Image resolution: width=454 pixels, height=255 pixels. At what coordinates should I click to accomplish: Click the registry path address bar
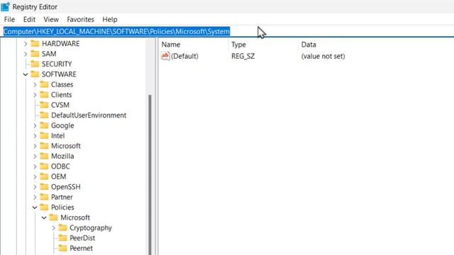(x=227, y=31)
